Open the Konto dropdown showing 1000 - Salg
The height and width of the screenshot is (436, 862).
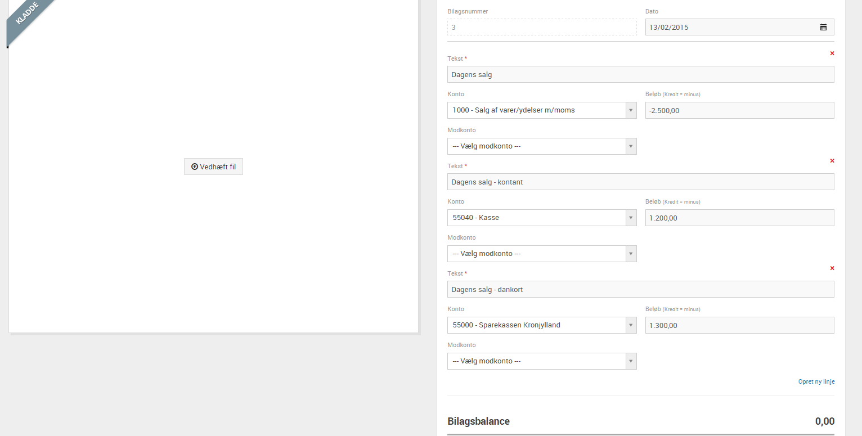click(x=541, y=110)
